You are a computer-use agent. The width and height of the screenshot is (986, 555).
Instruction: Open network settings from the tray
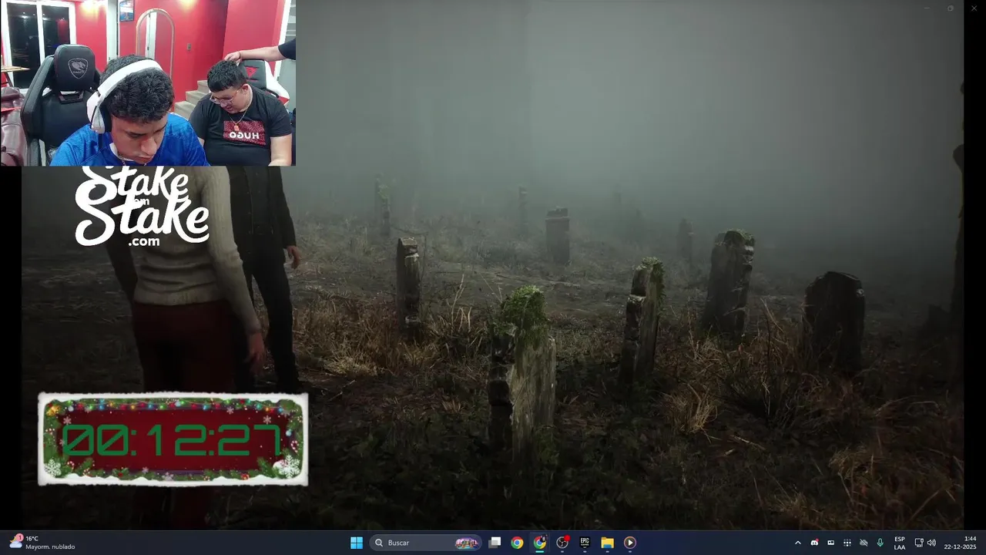pyautogui.click(x=918, y=543)
